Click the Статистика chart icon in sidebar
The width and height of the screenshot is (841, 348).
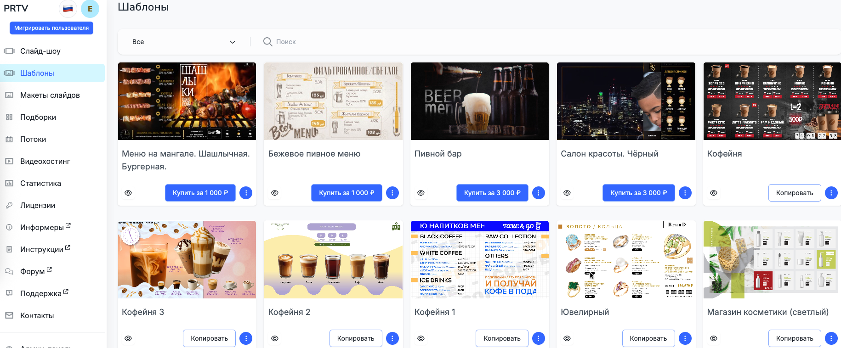click(9, 183)
